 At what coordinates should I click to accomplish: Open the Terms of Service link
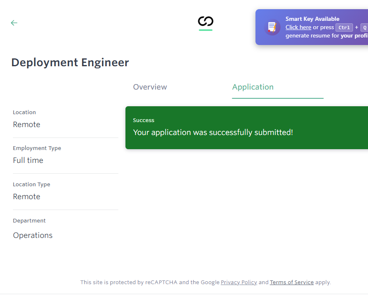coord(292,282)
